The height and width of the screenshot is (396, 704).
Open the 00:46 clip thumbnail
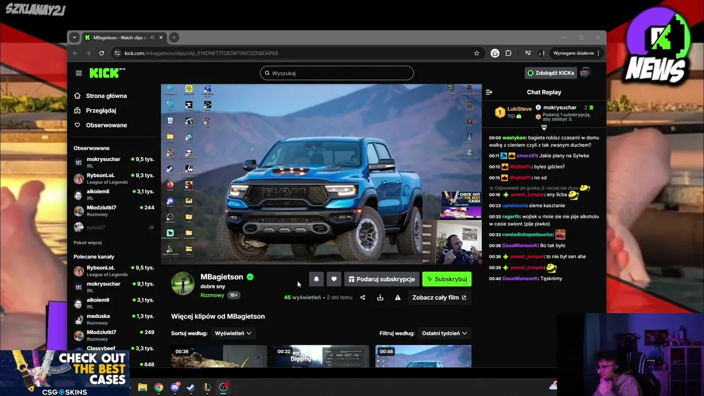[x=424, y=356]
